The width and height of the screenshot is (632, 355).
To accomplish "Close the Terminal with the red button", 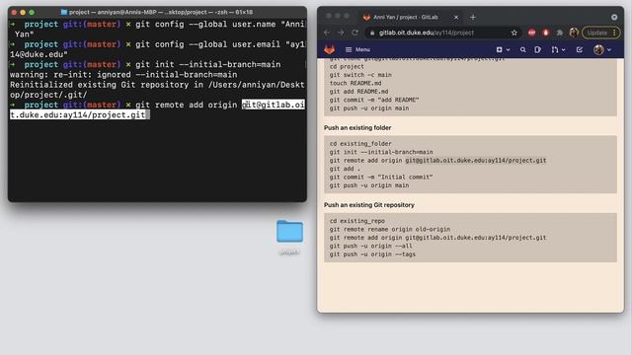I will [x=14, y=13].
